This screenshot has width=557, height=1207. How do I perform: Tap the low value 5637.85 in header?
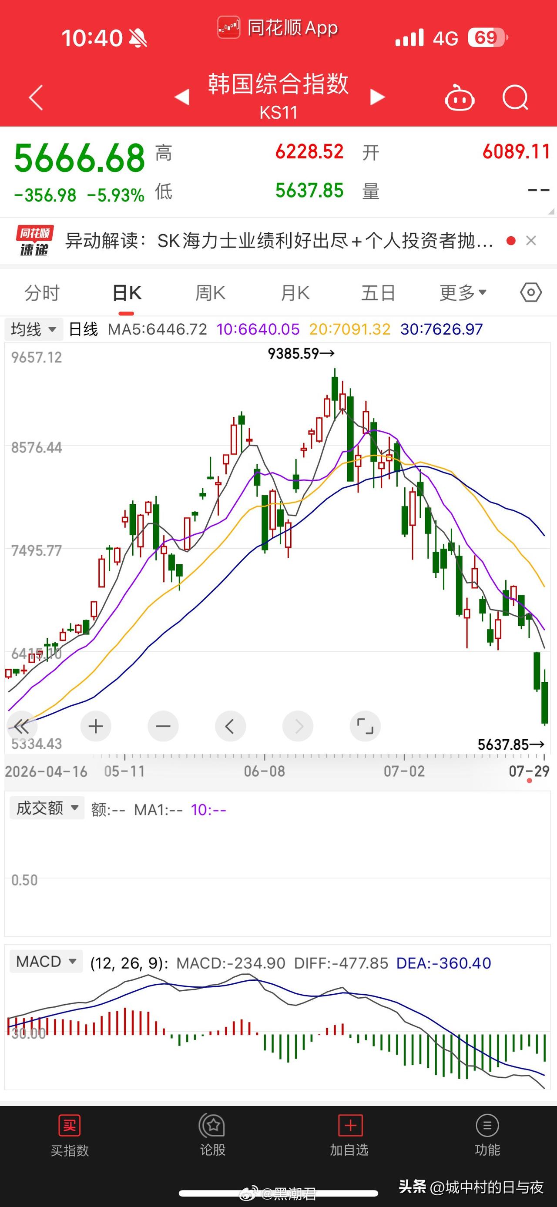tap(309, 190)
